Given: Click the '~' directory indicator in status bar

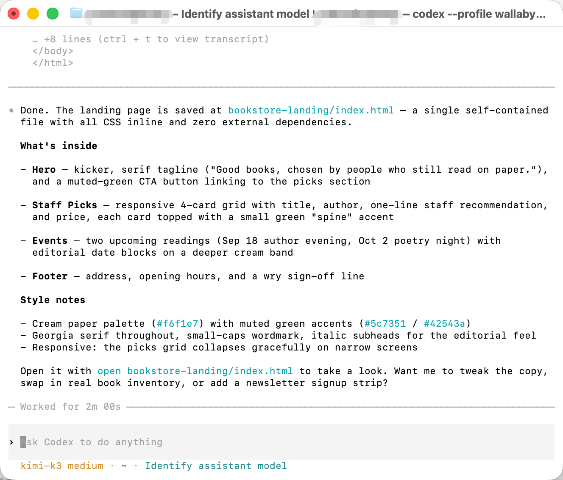Looking at the screenshot, I should (124, 466).
